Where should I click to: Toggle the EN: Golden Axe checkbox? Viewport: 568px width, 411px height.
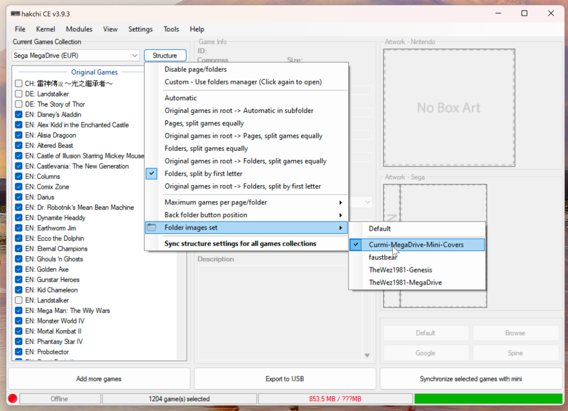[x=19, y=269]
